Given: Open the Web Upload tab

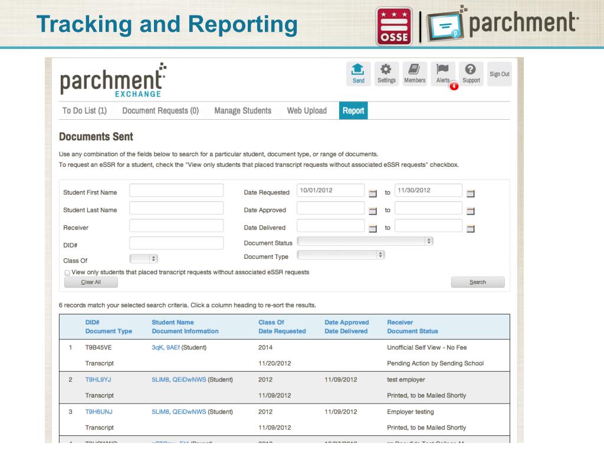Looking at the screenshot, I should pos(307,111).
